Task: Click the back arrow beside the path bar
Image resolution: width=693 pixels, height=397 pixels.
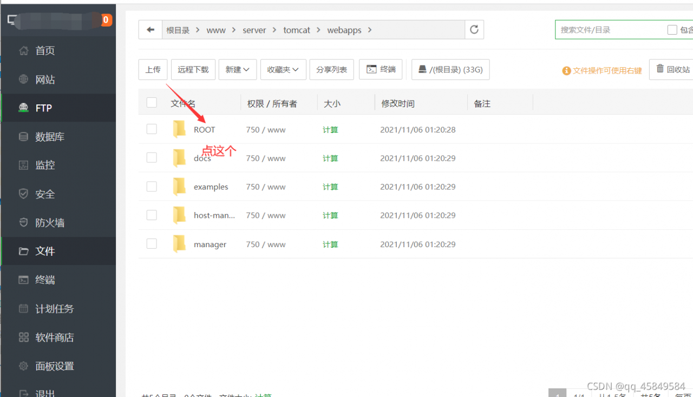Action: 151,30
